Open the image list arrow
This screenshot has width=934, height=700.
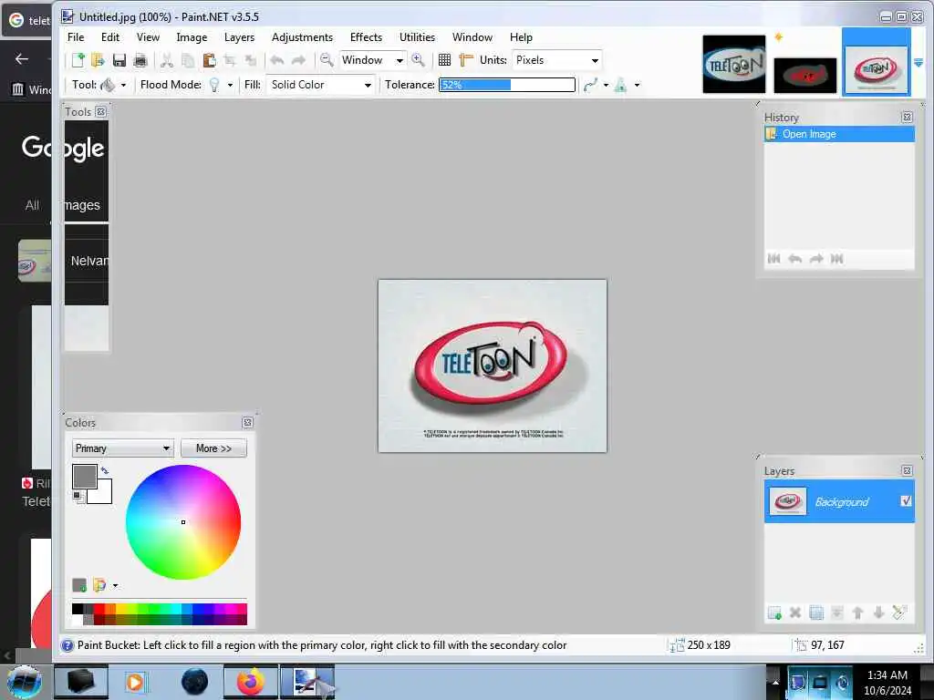[918, 63]
